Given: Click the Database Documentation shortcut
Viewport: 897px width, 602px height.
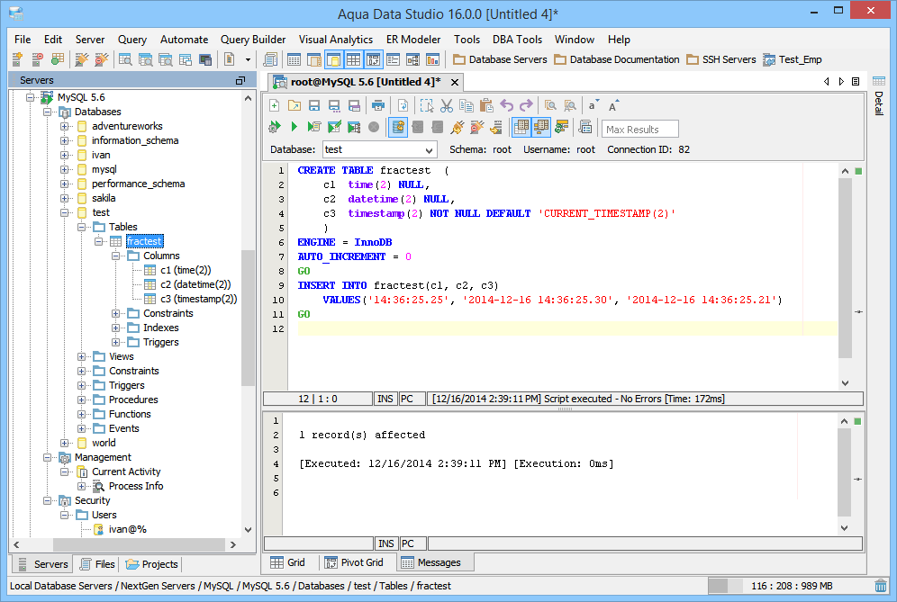Looking at the screenshot, I should click(616, 60).
